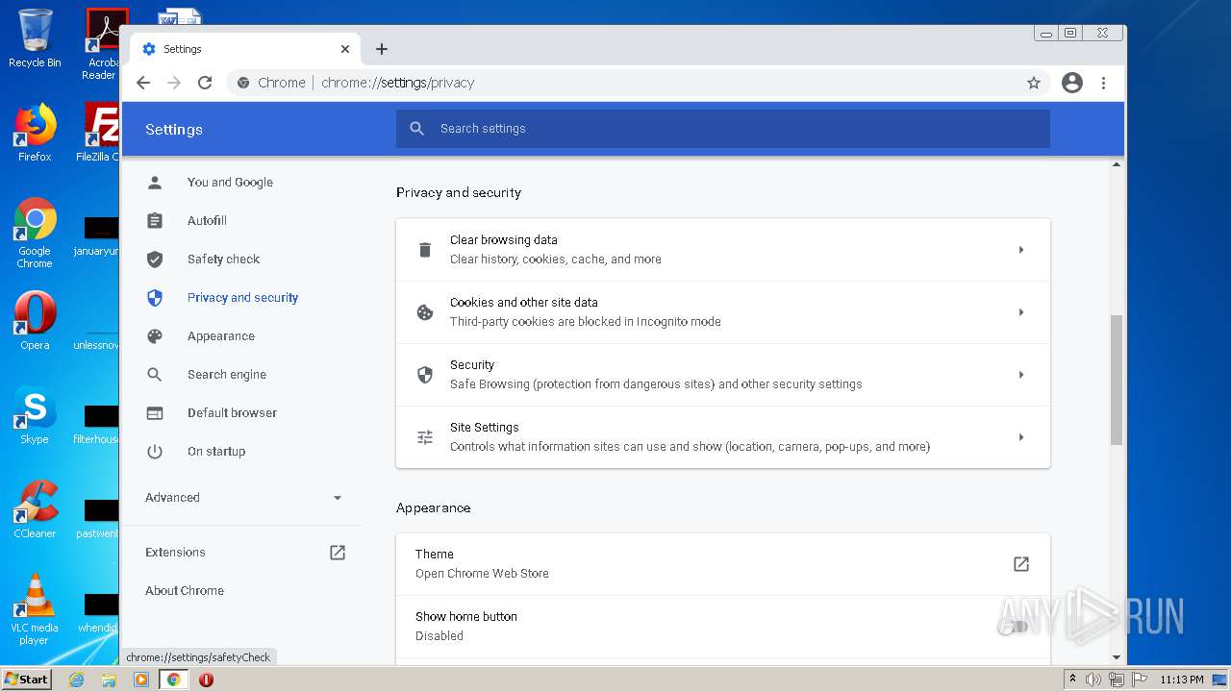Click the volume speaker tray icon
The image size is (1231, 692).
tap(1093, 680)
